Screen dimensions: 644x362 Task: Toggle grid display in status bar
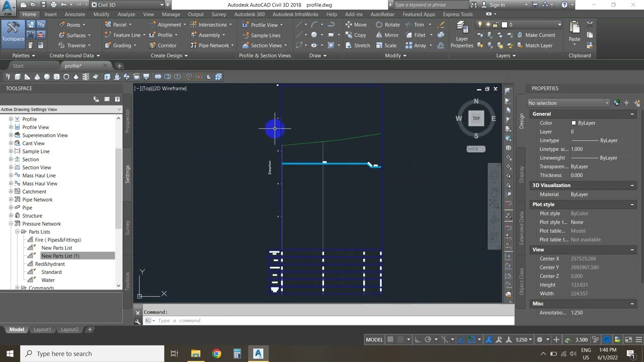click(391, 339)
